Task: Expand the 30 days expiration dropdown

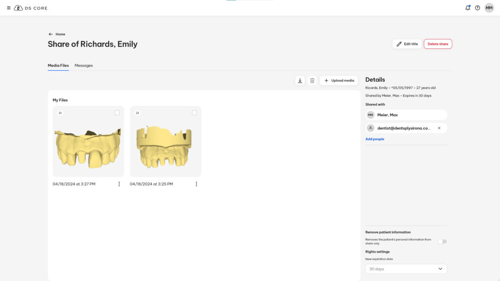Action: (406, 269)
